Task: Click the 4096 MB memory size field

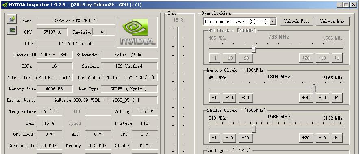Action: click(54, 89)
